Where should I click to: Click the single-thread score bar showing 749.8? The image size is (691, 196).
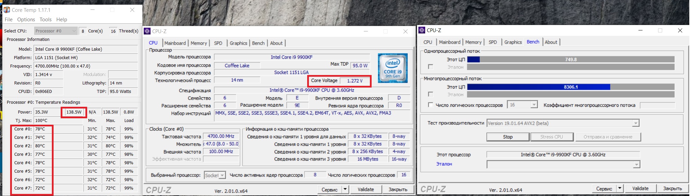pos(571,59)
